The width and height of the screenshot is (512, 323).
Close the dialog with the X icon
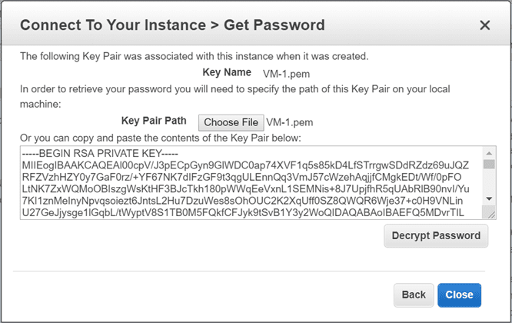(x=485, y=25)
